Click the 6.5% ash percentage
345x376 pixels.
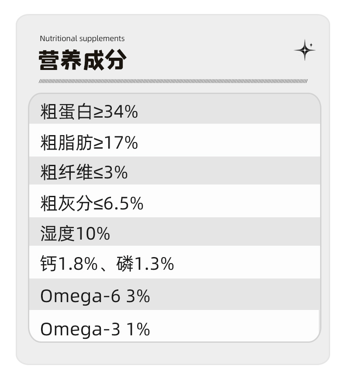pos(124,203)
